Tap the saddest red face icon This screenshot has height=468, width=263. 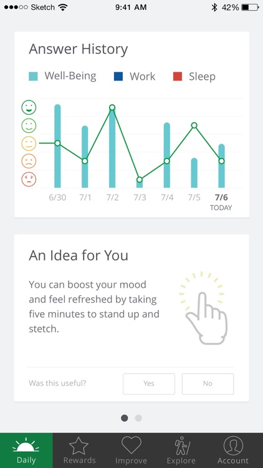(x=29, y=180)
